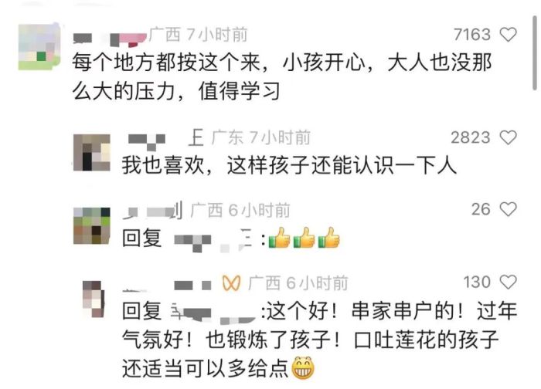Like the comment with 7163 likes
541x389 pixels.
click(509, 35)
